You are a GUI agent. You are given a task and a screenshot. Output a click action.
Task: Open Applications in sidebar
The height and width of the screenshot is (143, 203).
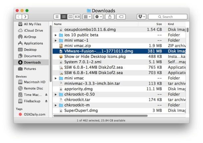coord(31,43)
